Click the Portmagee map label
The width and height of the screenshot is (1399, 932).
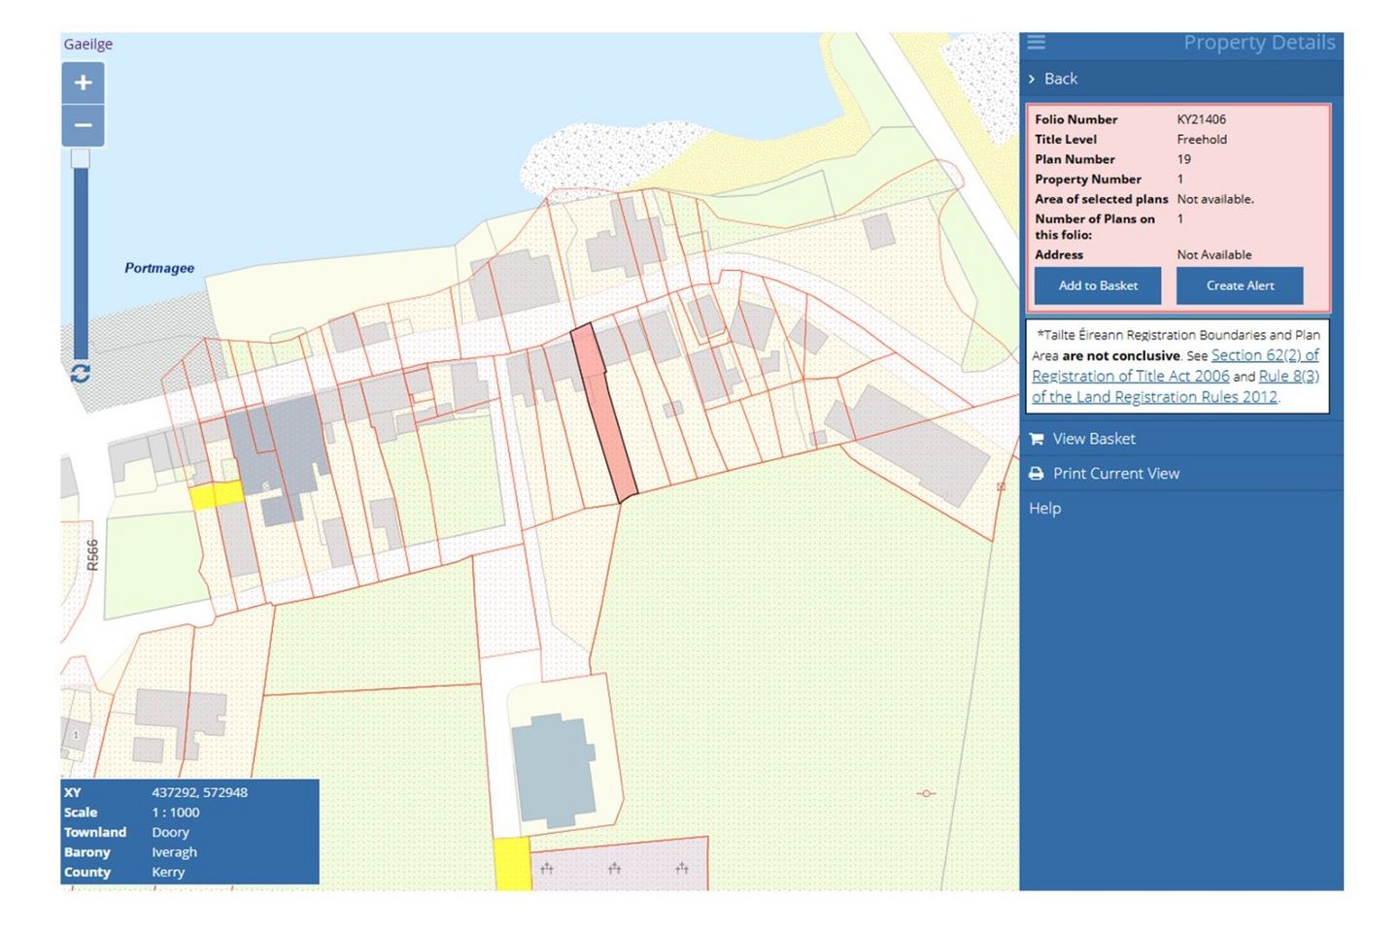(159, 268)
